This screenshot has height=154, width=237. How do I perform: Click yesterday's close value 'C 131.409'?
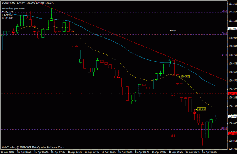click(x=8, y=18)
